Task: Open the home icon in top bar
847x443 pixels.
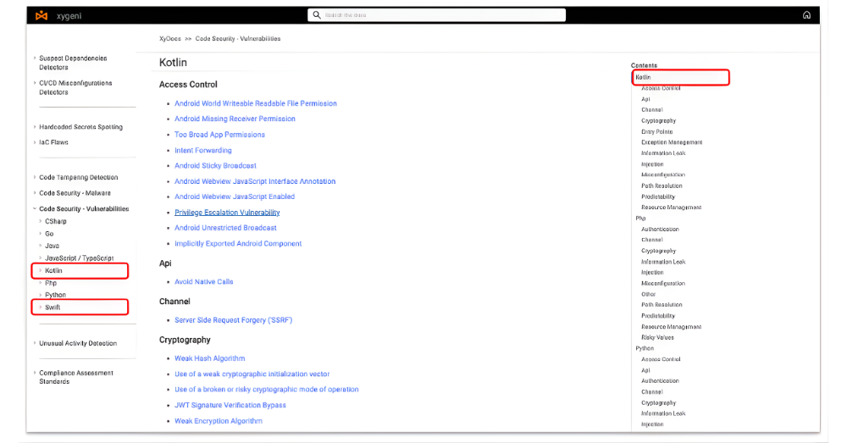Action: point(806,15)
